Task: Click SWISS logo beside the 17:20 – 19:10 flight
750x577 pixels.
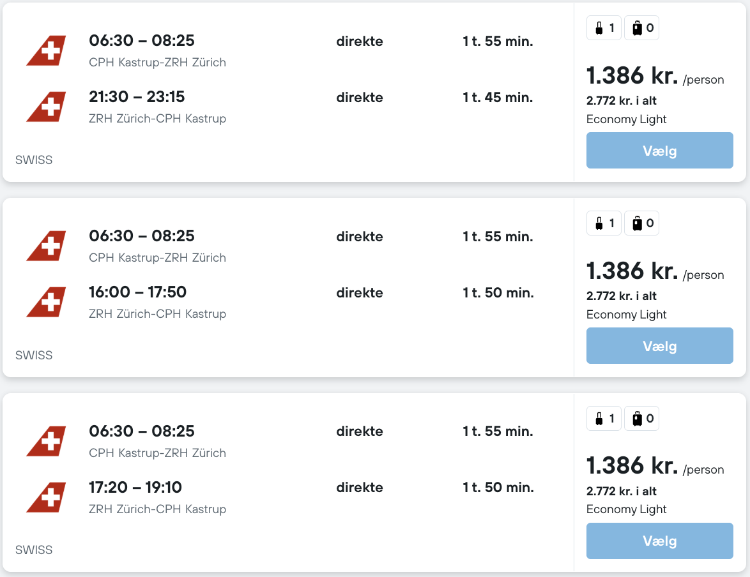Action: point(46,498)
